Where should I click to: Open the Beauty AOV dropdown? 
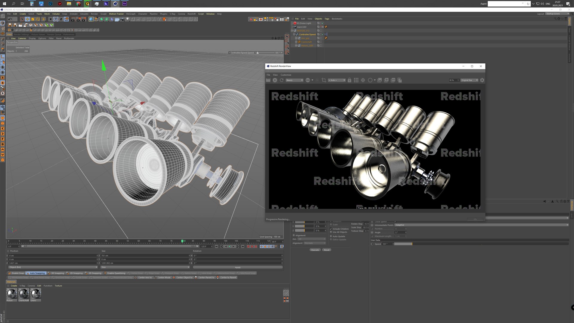pos(294,80)
